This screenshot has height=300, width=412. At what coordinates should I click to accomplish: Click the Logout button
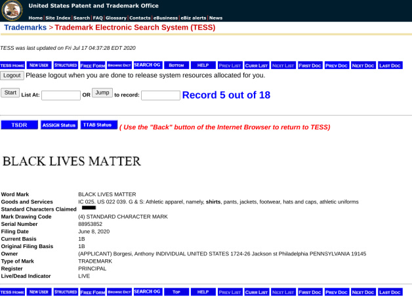point(12,75)
